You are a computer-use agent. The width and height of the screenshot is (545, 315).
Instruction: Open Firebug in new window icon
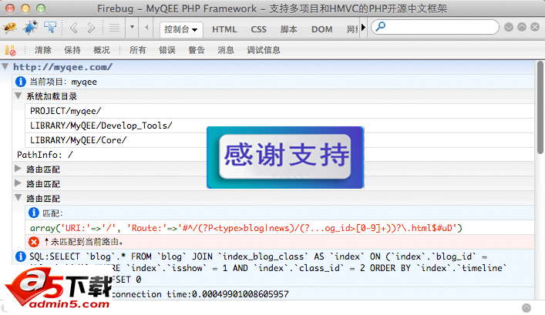[522, 27]
